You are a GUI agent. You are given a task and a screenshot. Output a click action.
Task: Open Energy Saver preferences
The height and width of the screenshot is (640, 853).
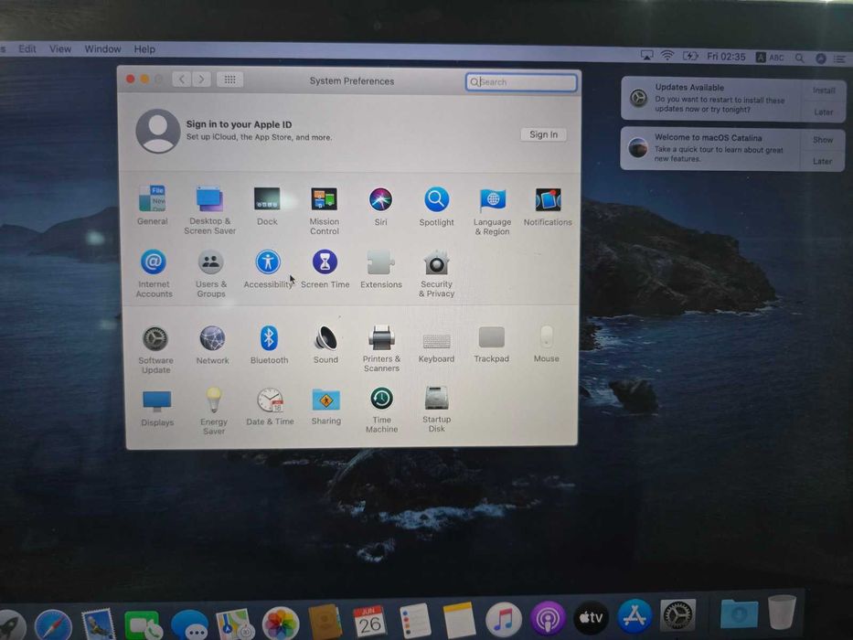[214, 411]
